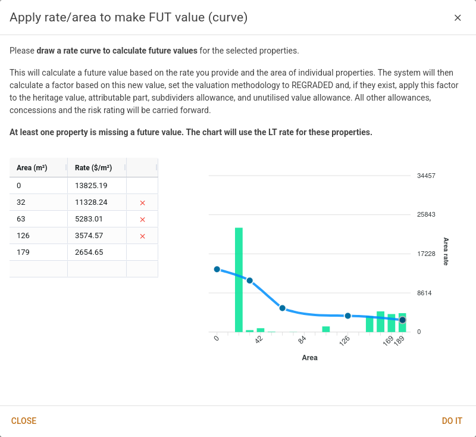476x437 pixels.
Task: Edit the rate cell 2654.65
Action: point(96,252)
